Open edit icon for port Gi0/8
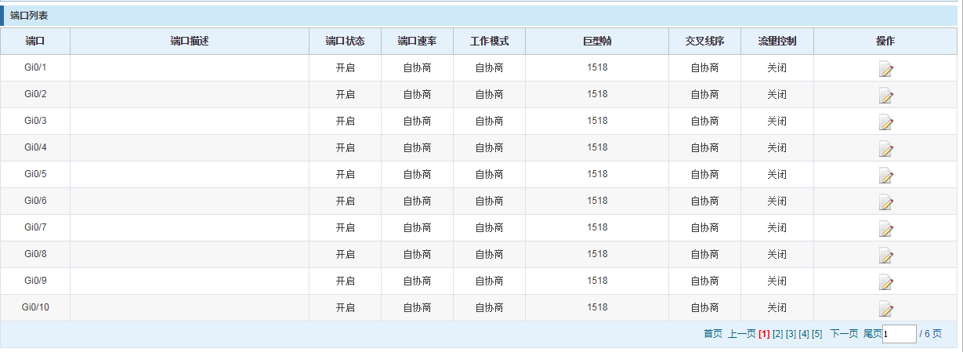This screenshot has height=352, width=963. (x=885, y=256)
